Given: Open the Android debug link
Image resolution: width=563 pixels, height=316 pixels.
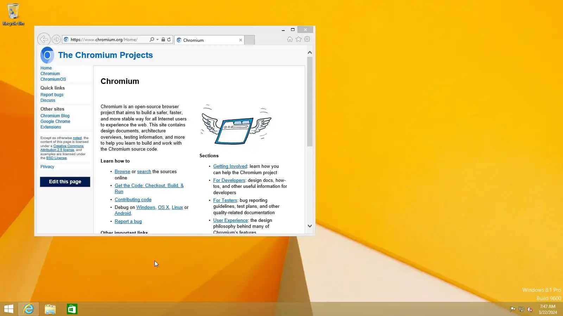Looking at the screenshot, I should click(x=123, y=213).
